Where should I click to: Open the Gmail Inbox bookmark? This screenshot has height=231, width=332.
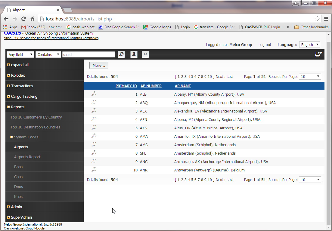point(42,27)
